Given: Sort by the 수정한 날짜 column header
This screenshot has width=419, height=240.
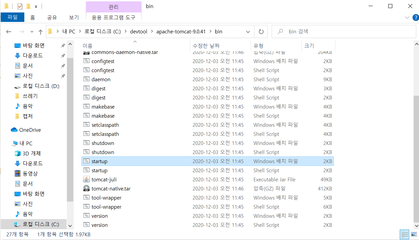Looking at the screenshot, I should pyautogui.click(x=220, y=46).
